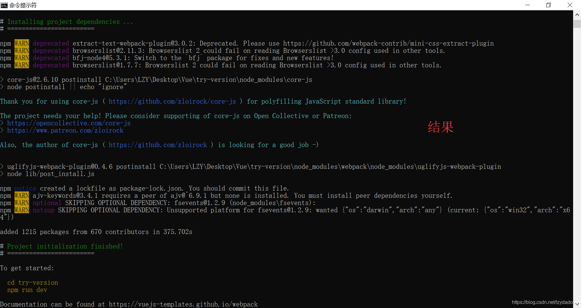Click the blue 'notice' label

[x=25, y=188]
